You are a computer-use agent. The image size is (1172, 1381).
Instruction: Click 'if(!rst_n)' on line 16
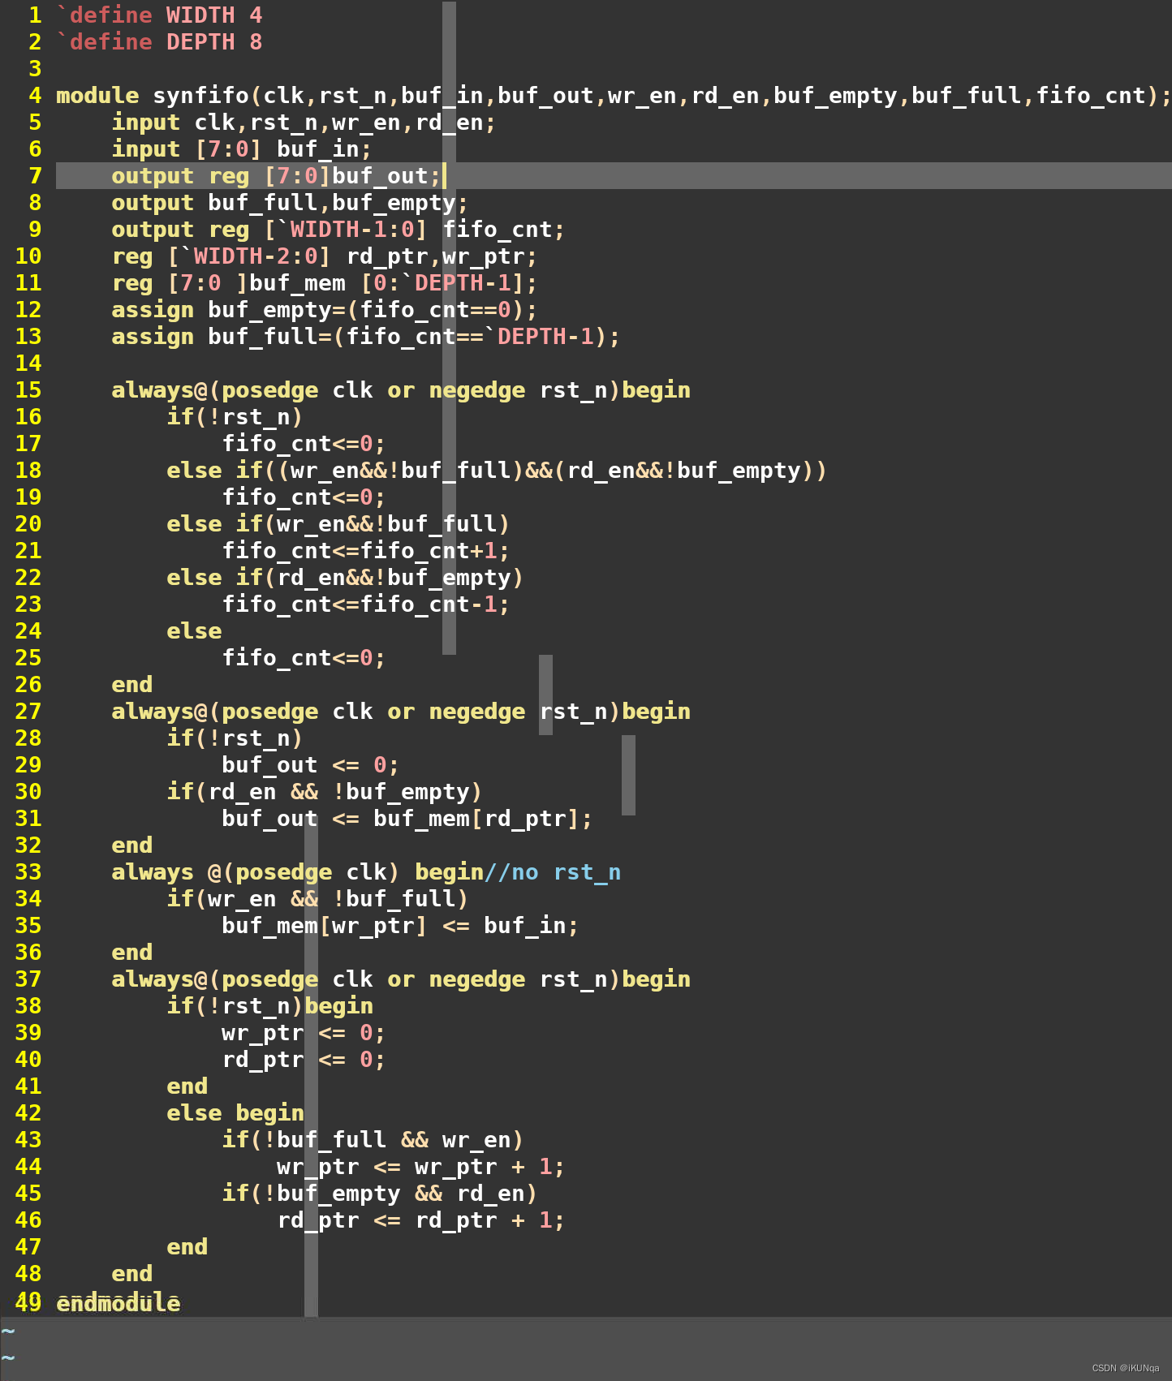(x=235, y=417)
